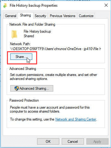Switch to the General tab

click(x=11, y=16)
